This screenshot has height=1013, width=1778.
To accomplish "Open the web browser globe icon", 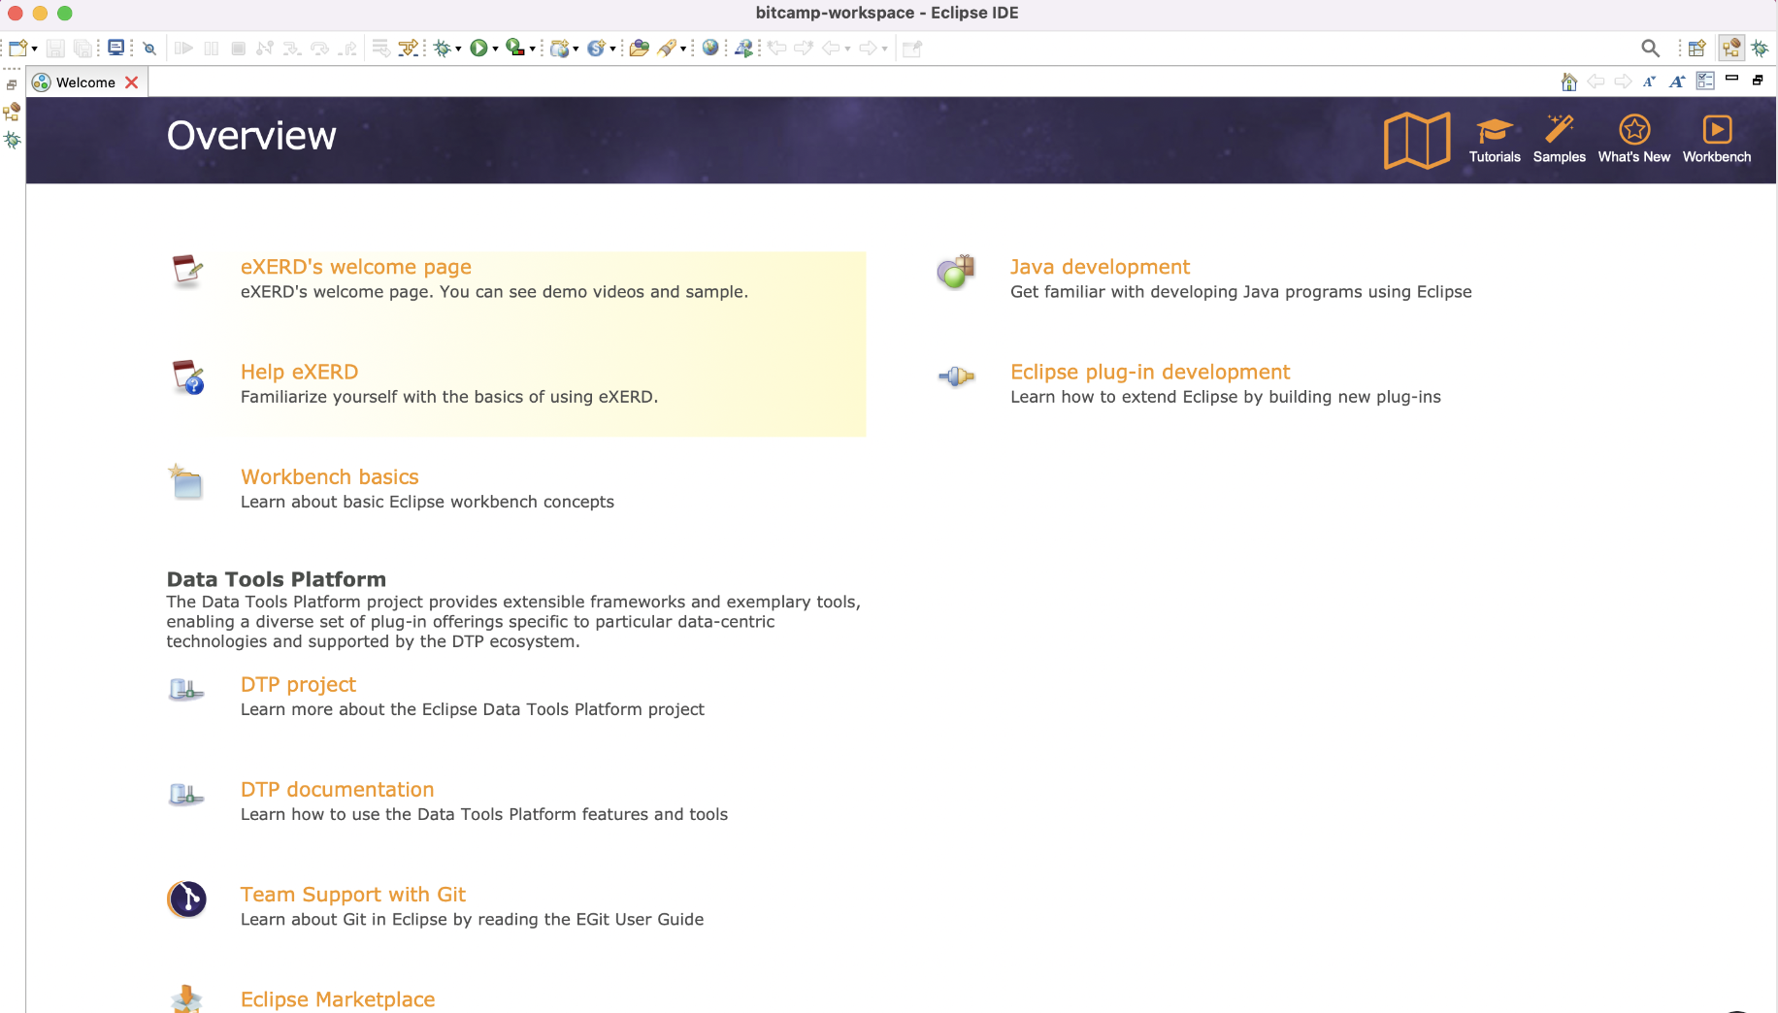I will coord(710,48).
